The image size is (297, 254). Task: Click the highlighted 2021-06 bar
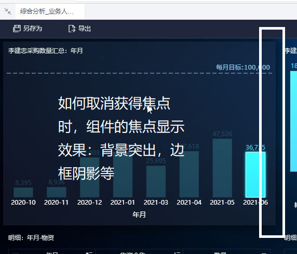tap(255, 175)
